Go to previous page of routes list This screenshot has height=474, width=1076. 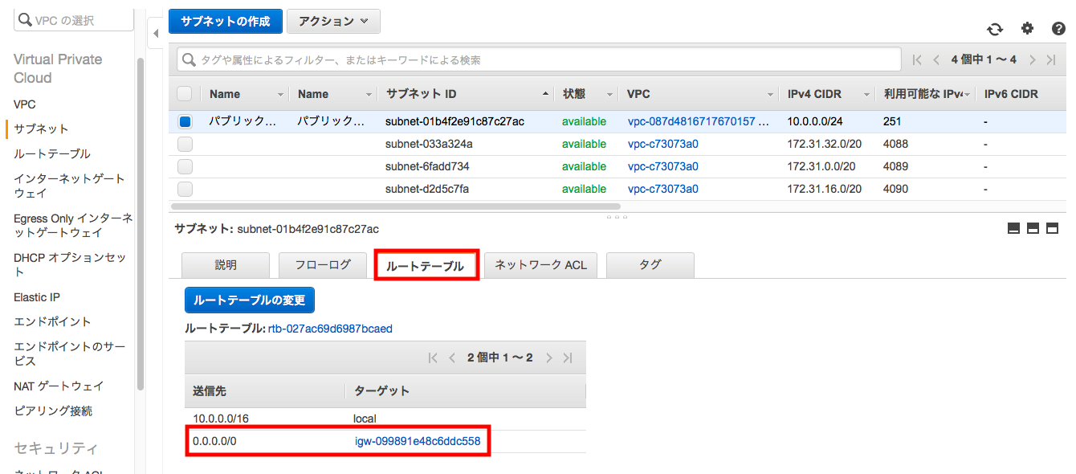point(452,358)
